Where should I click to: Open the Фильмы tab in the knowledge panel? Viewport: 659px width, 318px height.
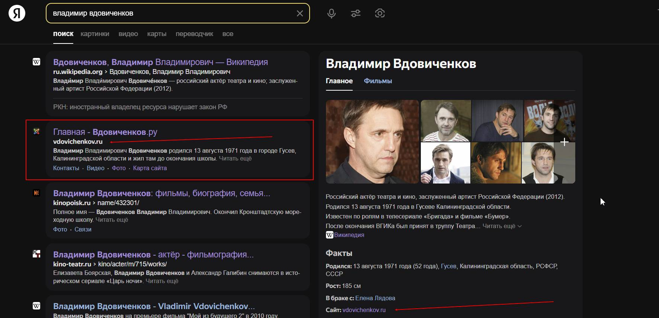tap(378, 81)
